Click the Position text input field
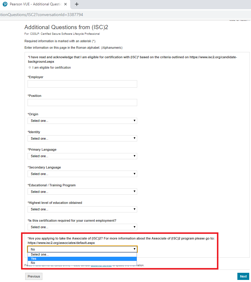Viewport: 251px width, 282px height. coord(82,102)
